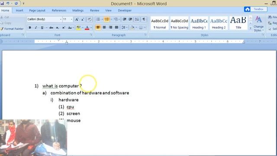Image resolution: width=277 pixels, height=156 pixels.
Task: Open the underline style dropdown arrow
Action: tap(46, 28)
